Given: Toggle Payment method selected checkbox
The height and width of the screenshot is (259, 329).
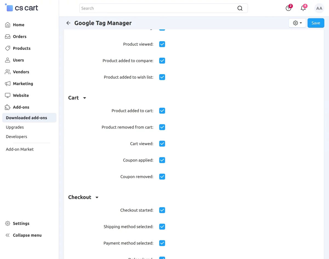Looking at the screenshot, I should (162, 243).
